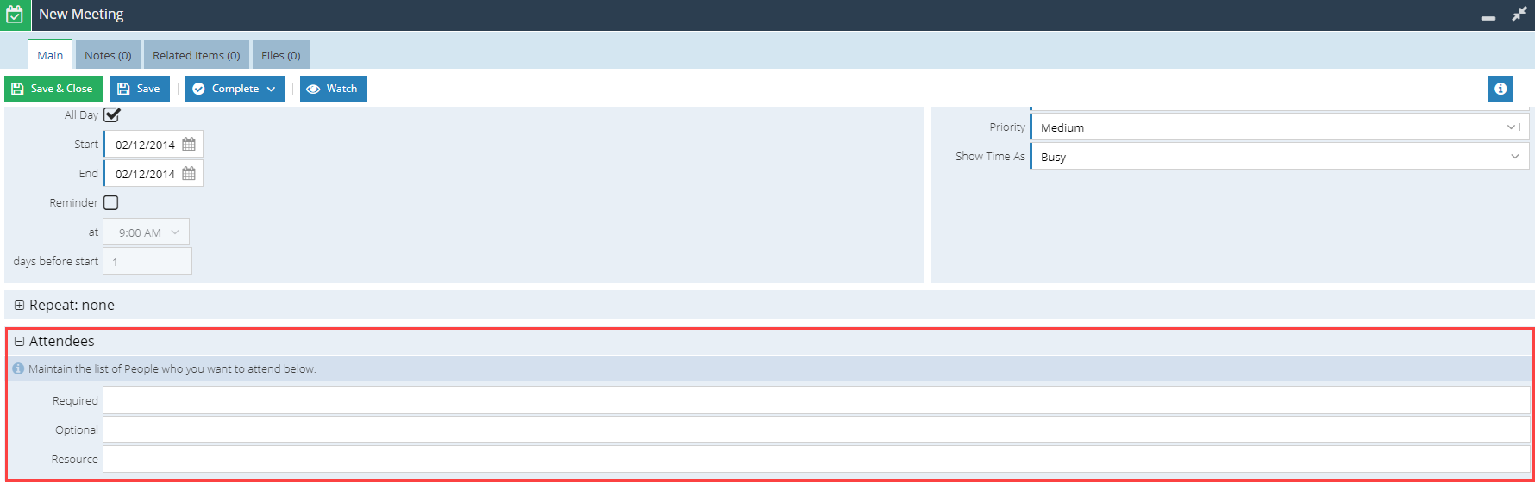The height and width of the screenshot is (482, 1535).
Task: Click the Required attendees field
Action: click(x=817, y=400)
